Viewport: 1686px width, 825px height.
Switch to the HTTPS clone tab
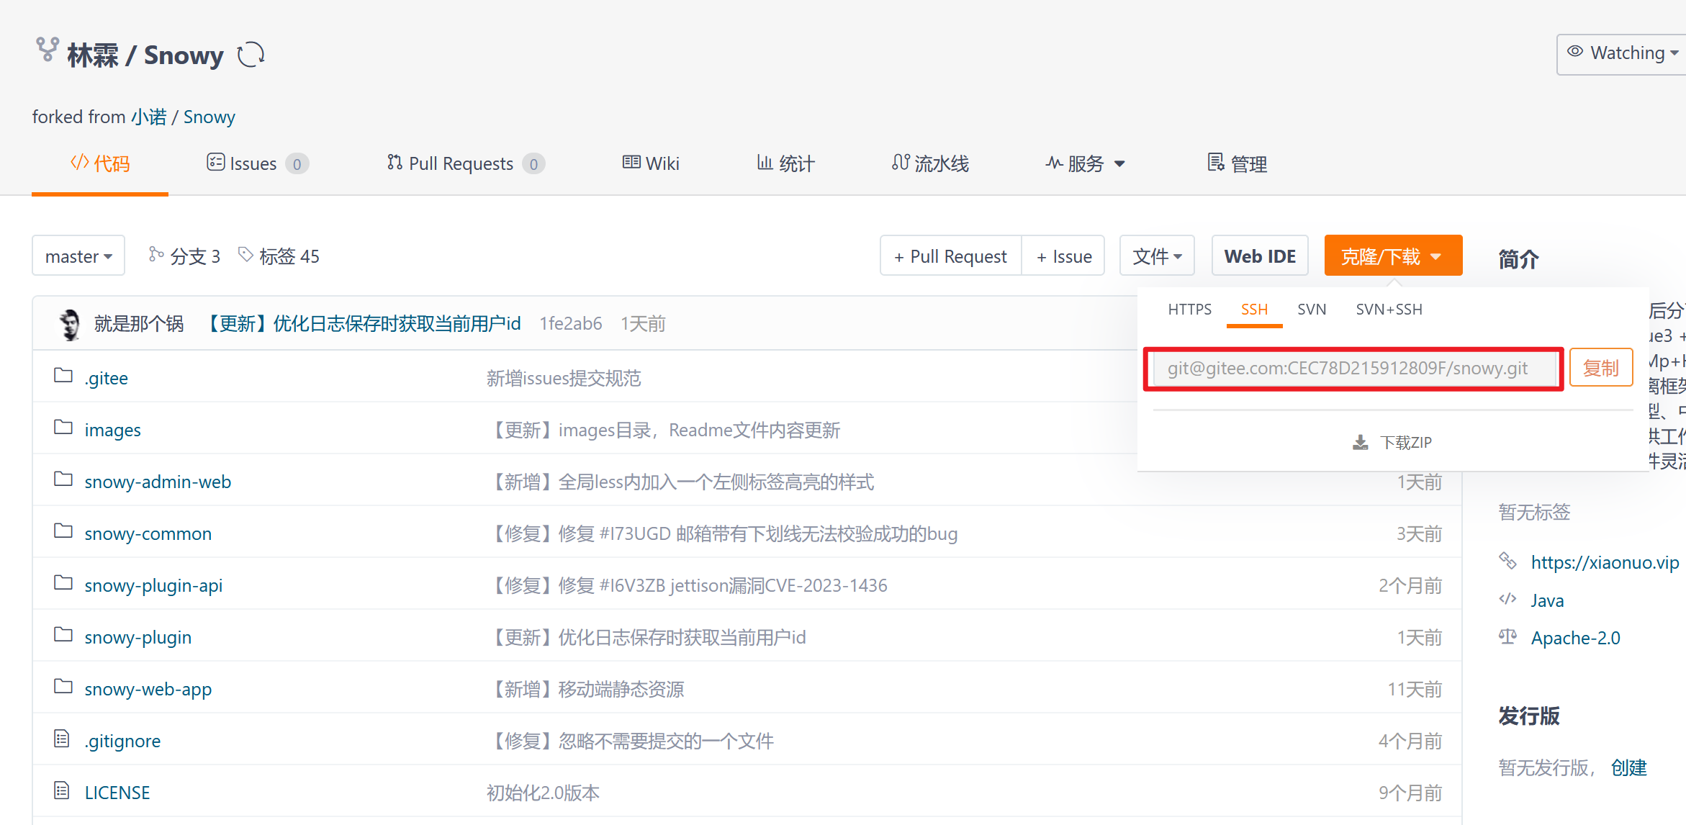(1189, 310)
